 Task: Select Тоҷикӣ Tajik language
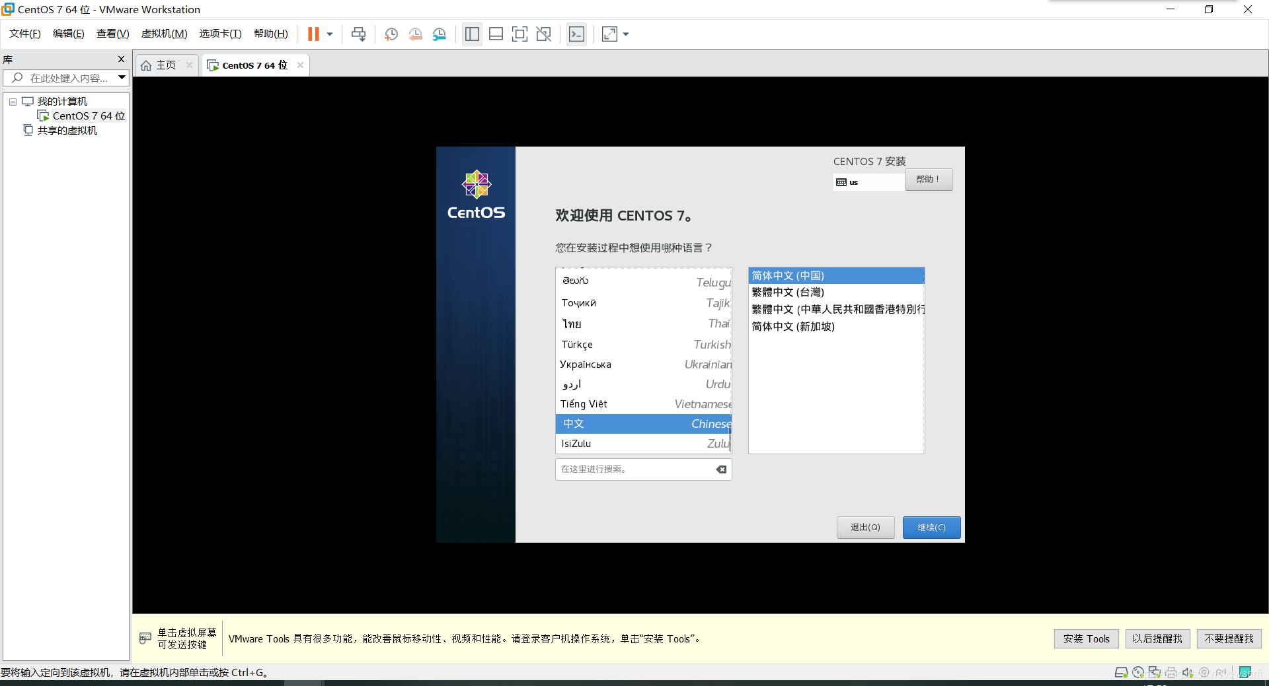[x=644, y=303]
